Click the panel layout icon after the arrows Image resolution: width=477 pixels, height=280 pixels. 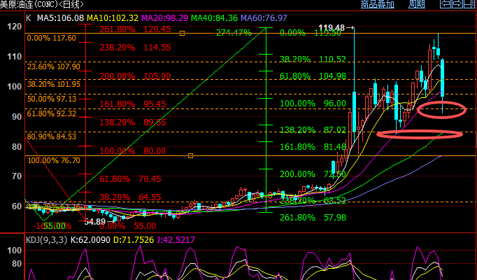tap(470, 4)
